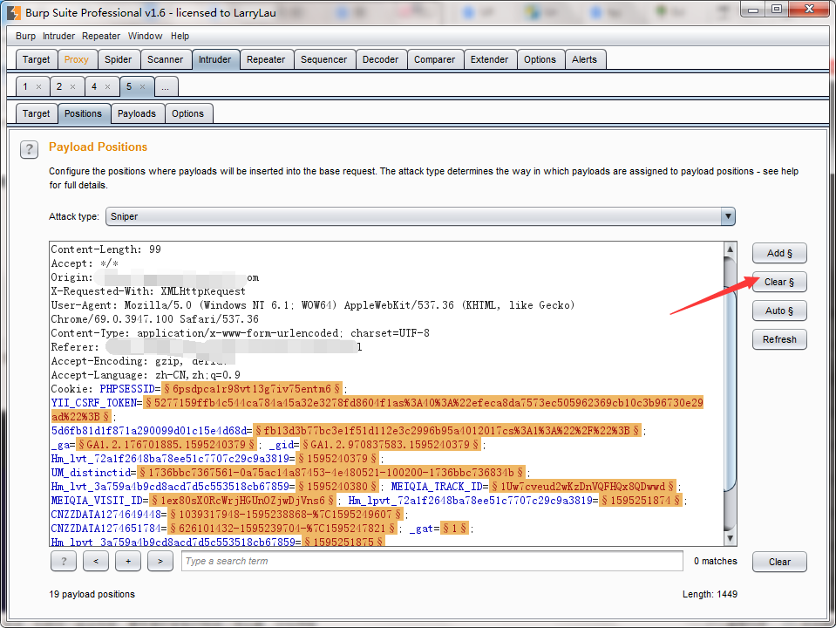Open the Help menu

click(180, 37)
